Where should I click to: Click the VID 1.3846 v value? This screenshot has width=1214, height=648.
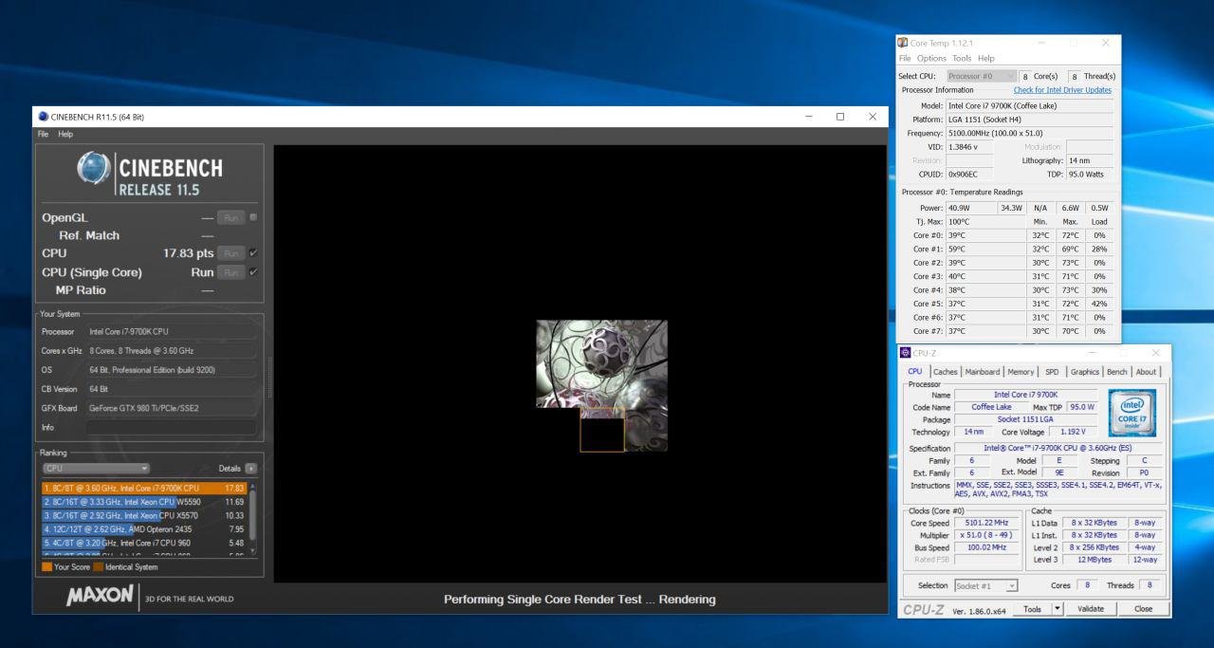click(x=968, y=147)
